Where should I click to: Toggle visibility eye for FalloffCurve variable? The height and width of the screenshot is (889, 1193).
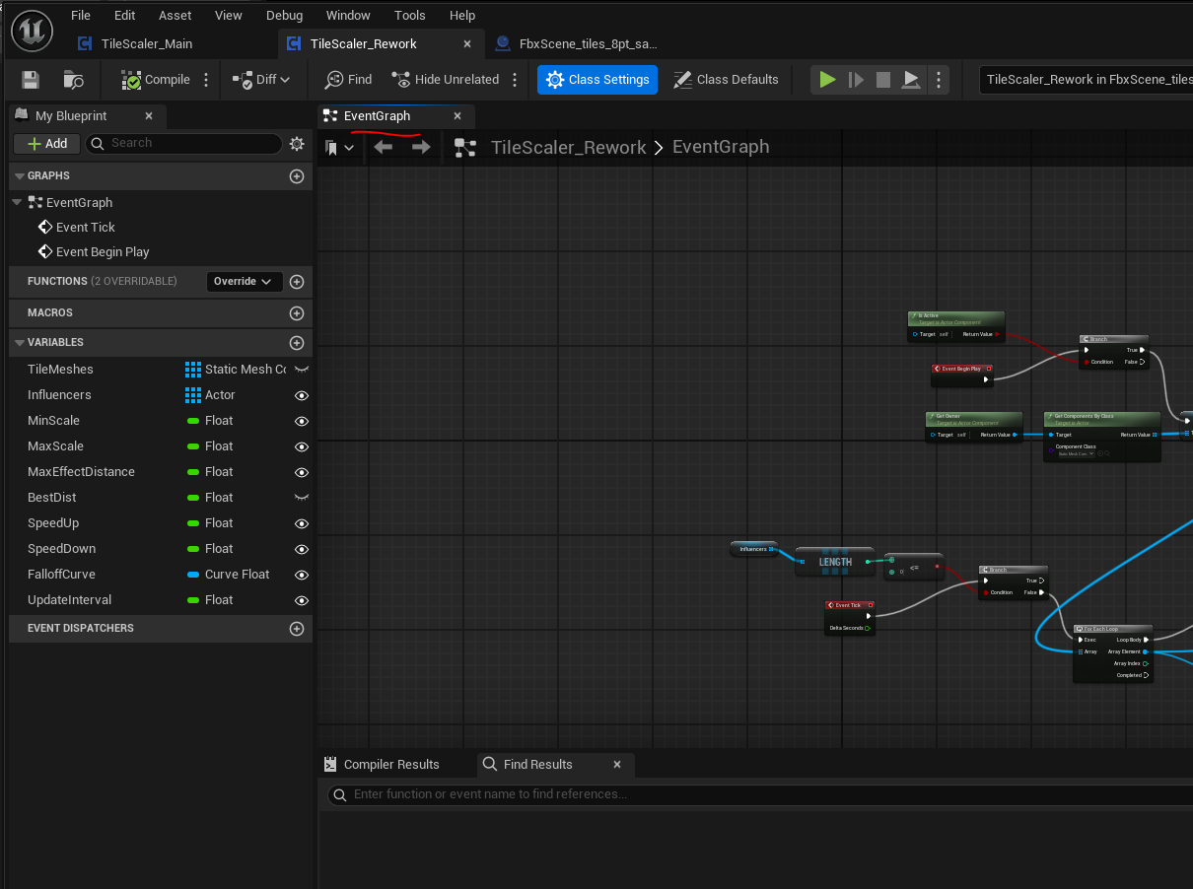pyautogui.click(x=302, y=575)
